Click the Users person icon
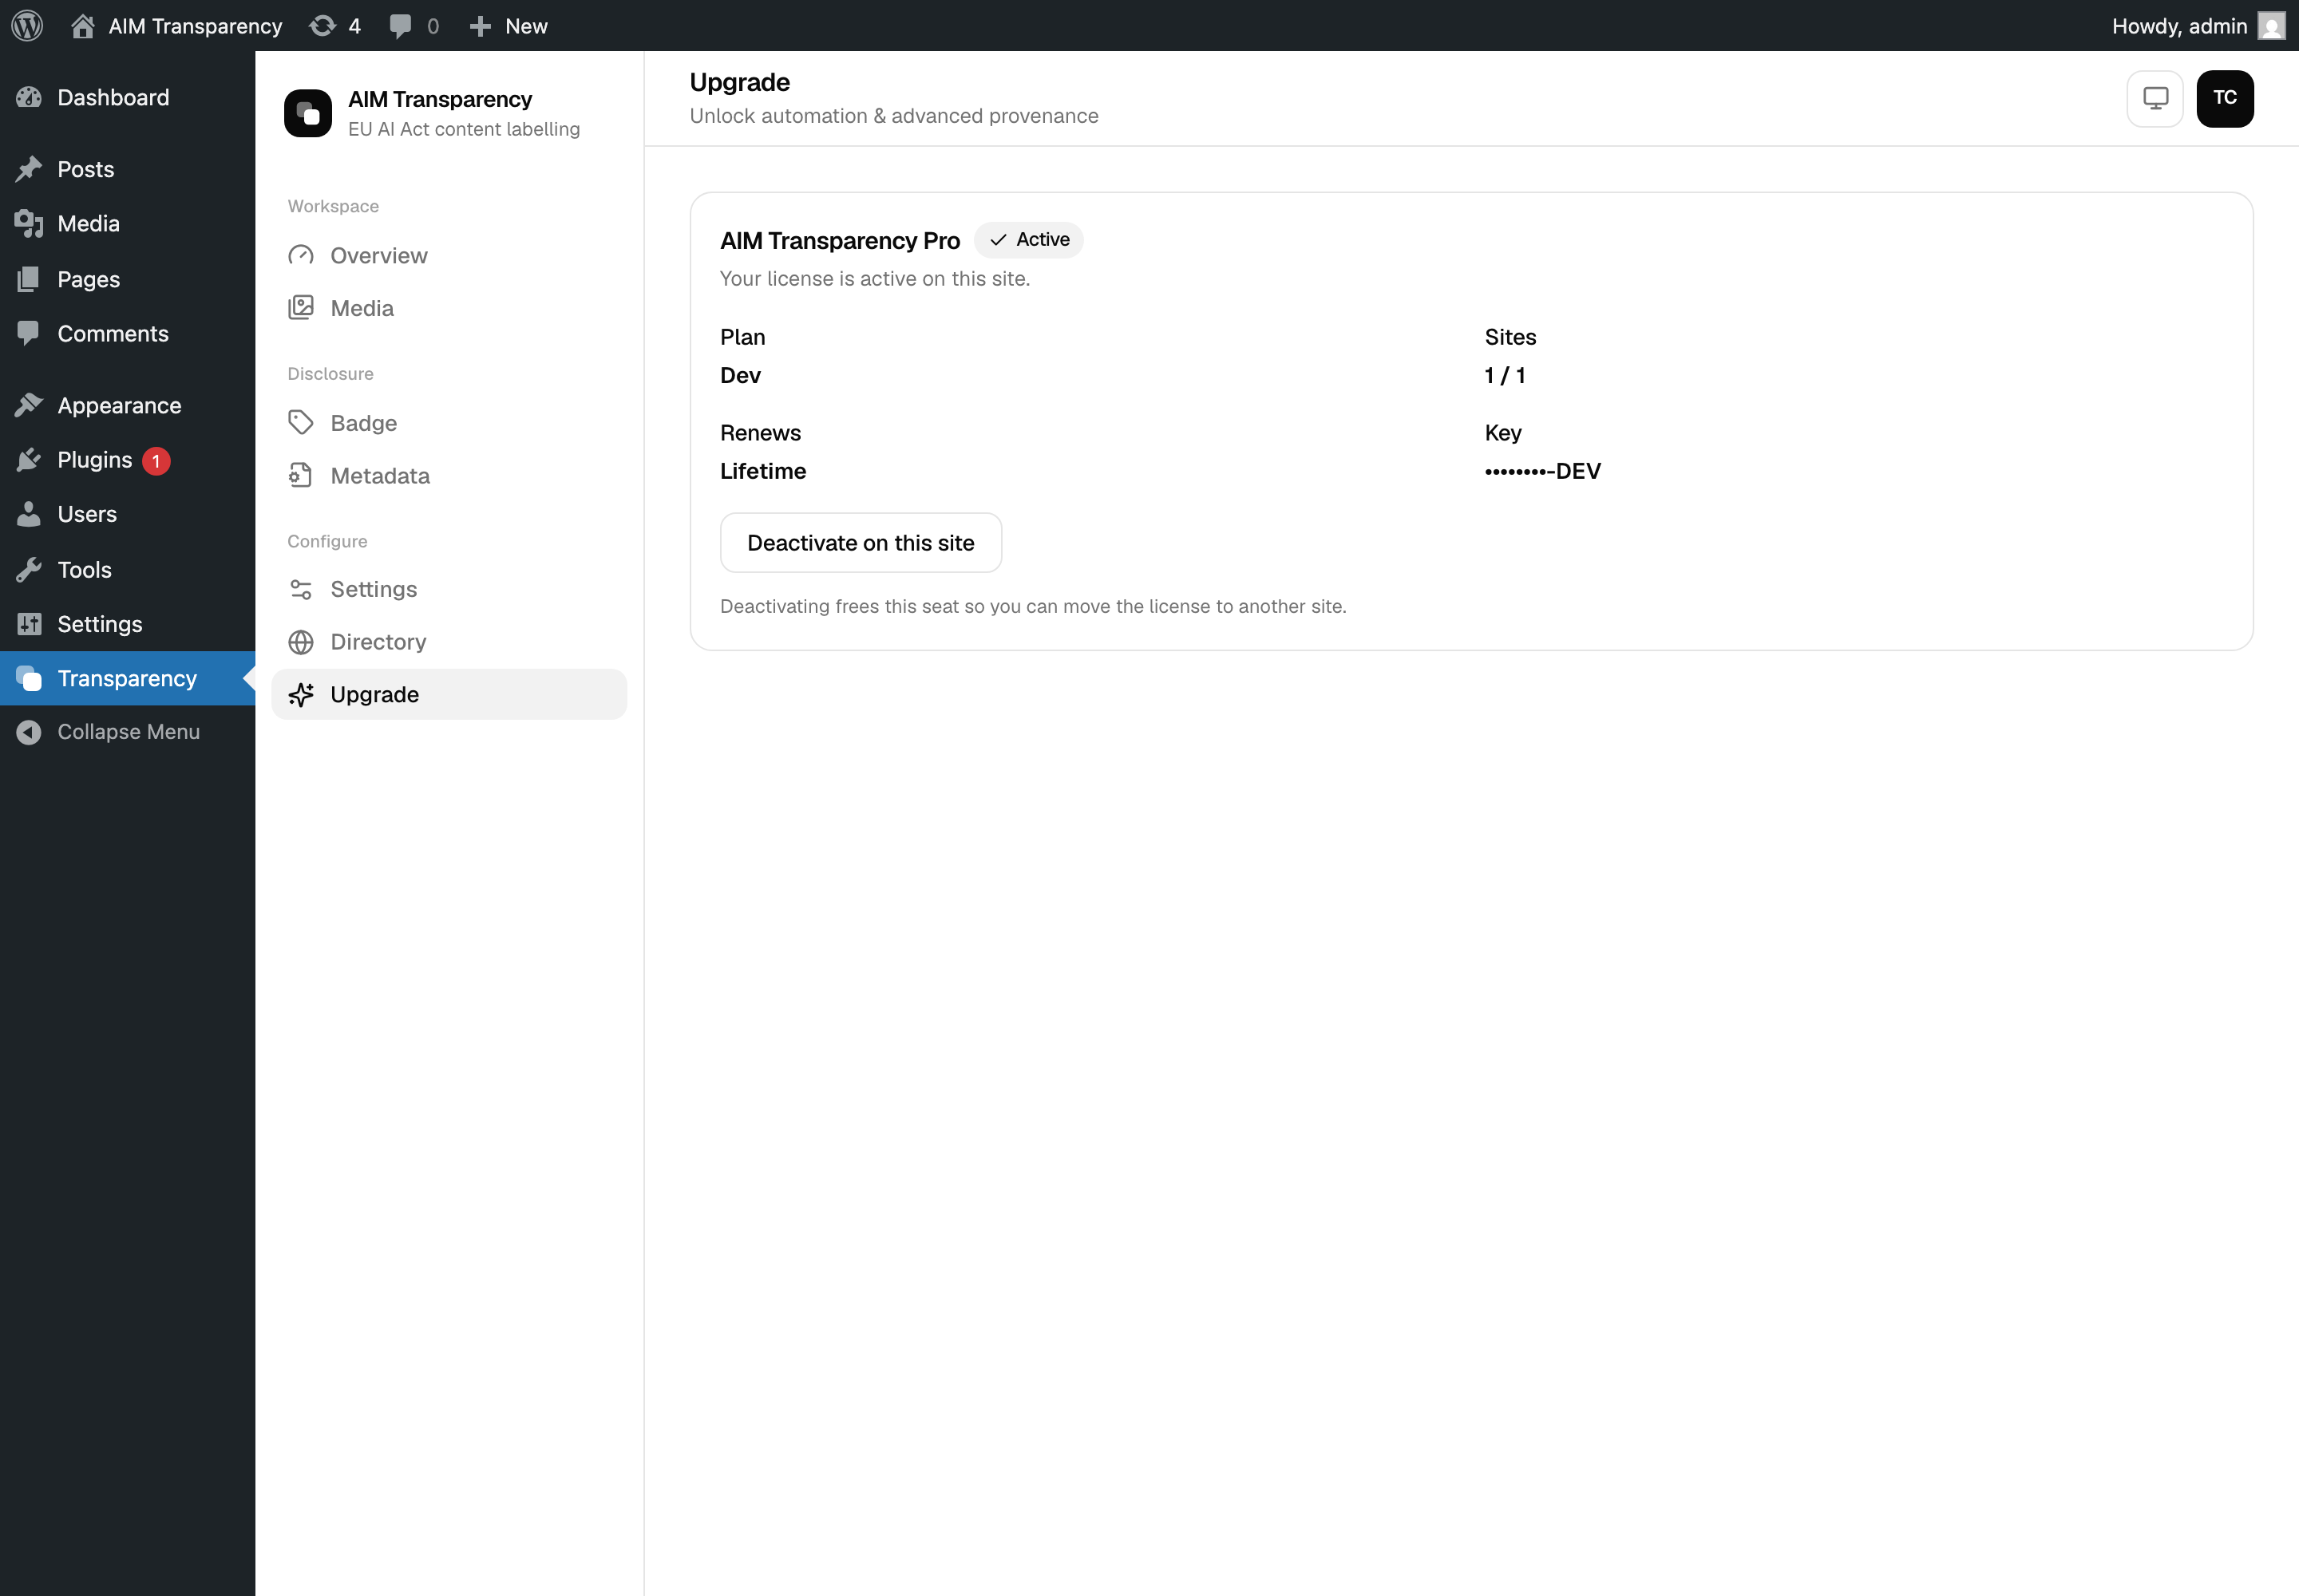The image size is (2299, 1596). [x=29, y=514]
